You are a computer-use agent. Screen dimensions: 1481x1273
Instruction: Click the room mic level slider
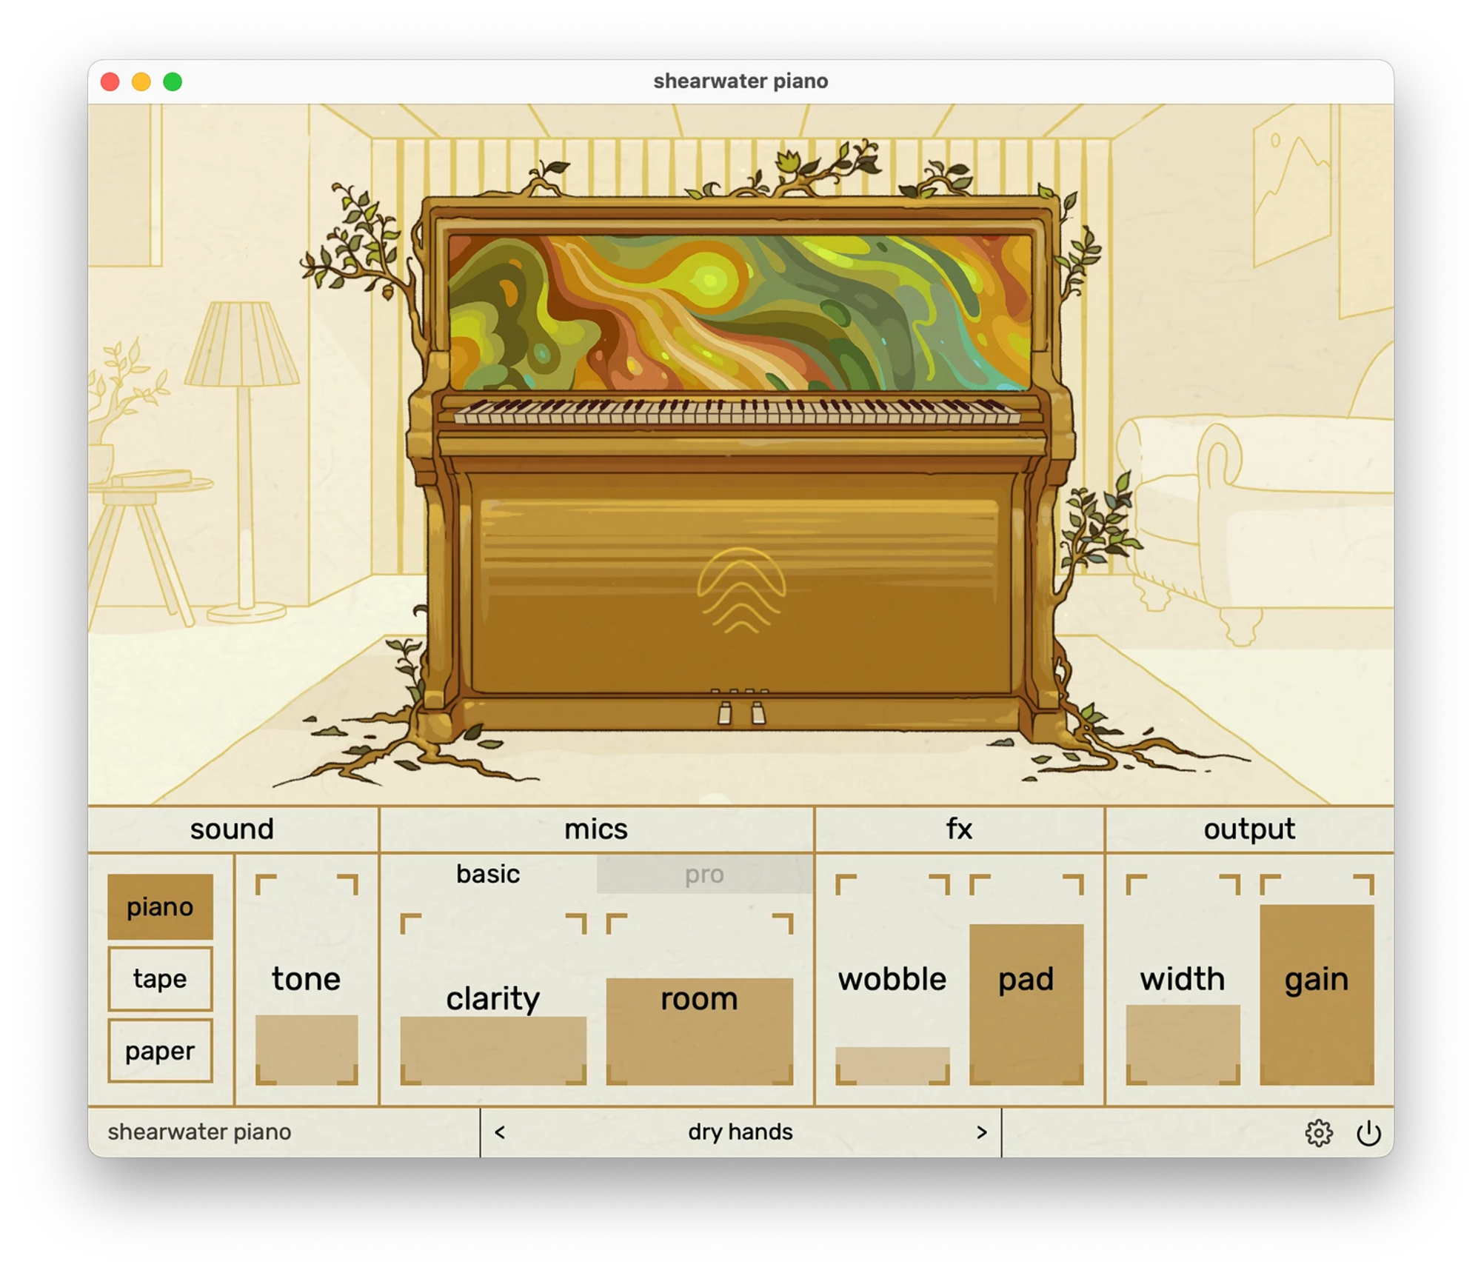pos(699,998)
